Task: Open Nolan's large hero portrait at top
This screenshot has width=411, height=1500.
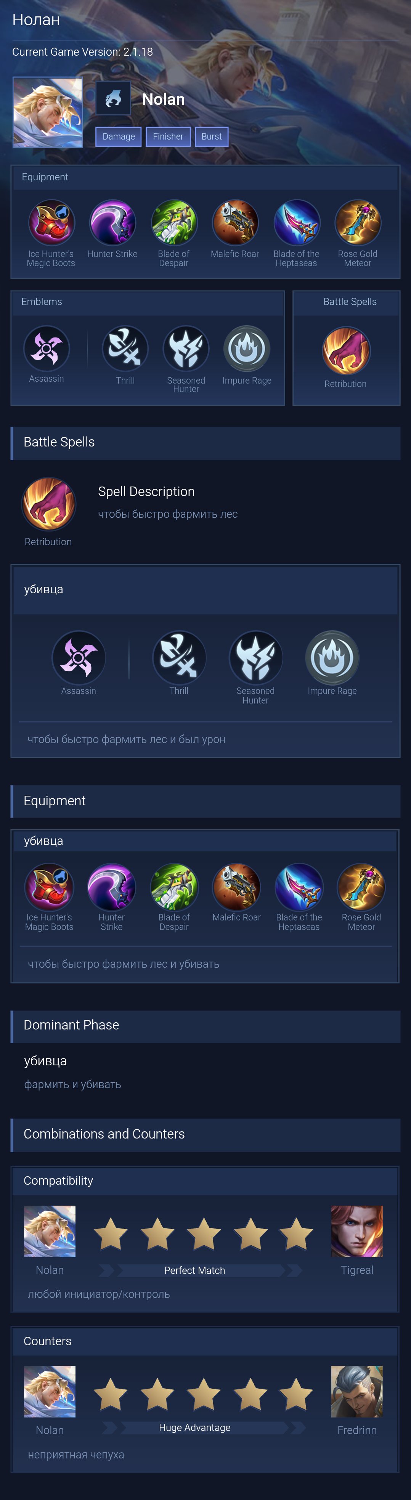Action: click(x=48, y=112)
